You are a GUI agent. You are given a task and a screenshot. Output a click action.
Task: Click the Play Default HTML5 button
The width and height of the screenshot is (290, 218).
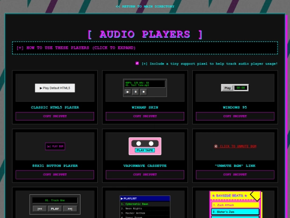(x=55, y=88)
